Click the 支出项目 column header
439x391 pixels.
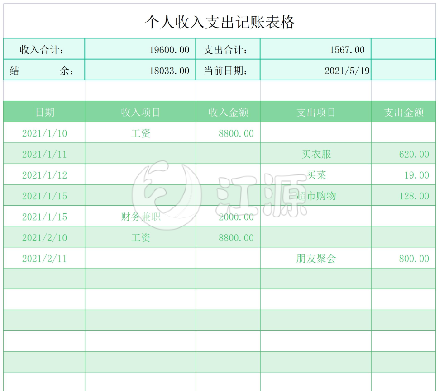(315, 112)
